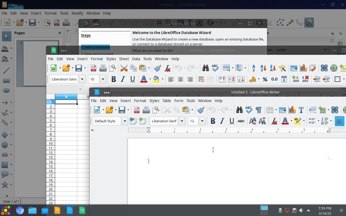Viewport: 346px width, 216px height.
Task: Insert Image using Writer toolbar icon
Action: (x=282, y=110)
